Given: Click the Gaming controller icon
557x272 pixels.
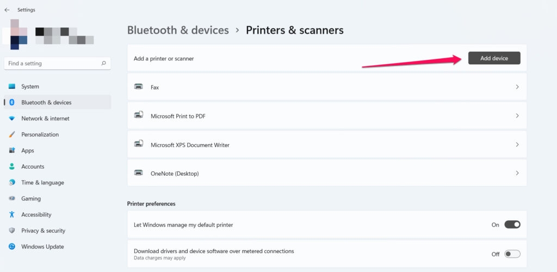Looking at the screenshot, I should pos(12,199).
